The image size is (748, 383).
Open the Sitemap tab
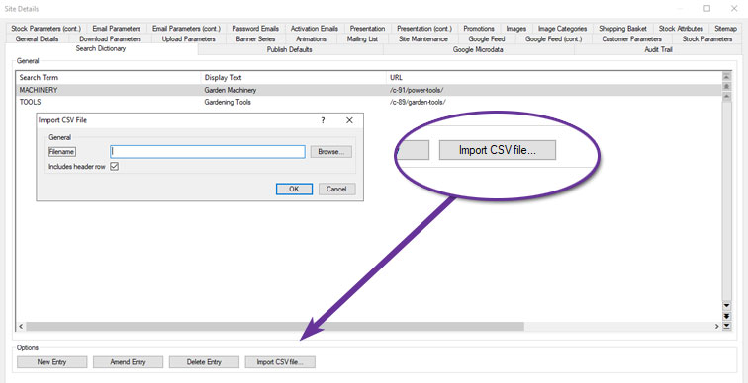pyautogui.click(x=726, y=29)
